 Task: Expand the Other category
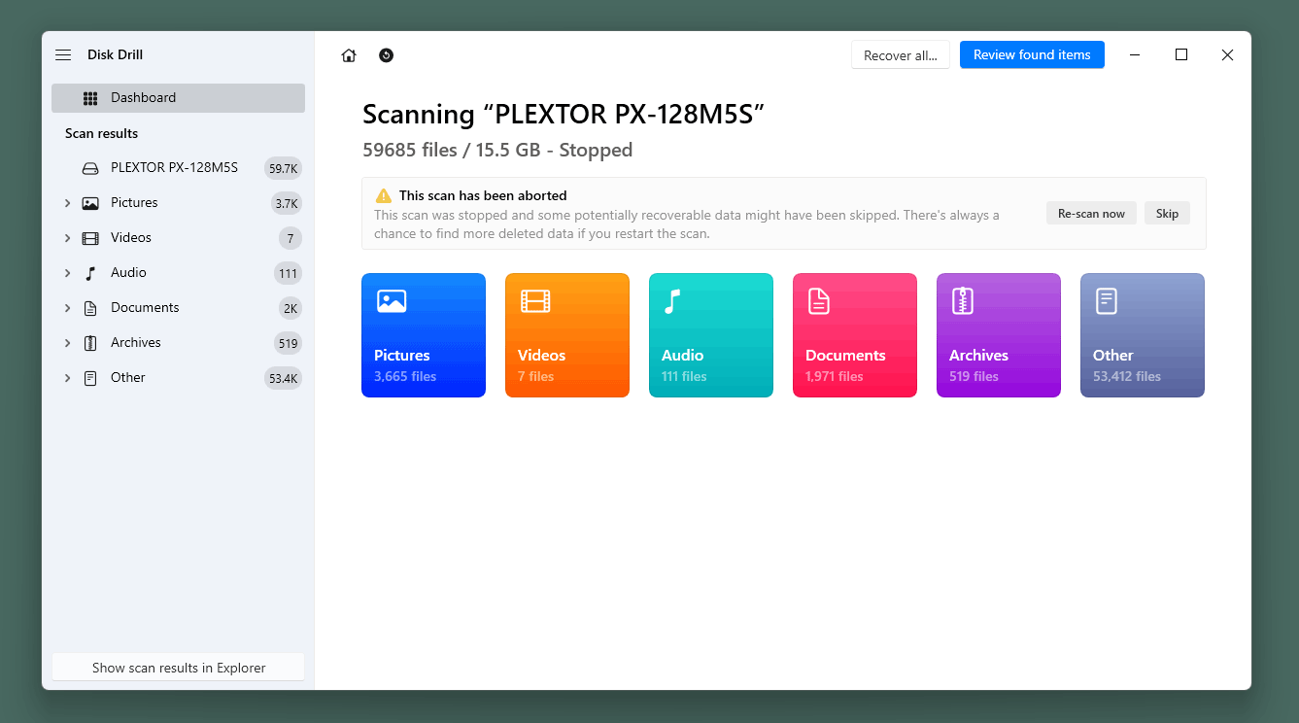click(x=67, y=378)
